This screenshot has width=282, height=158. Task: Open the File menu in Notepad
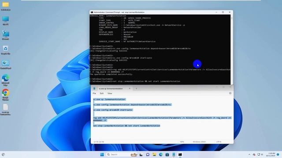94,93
